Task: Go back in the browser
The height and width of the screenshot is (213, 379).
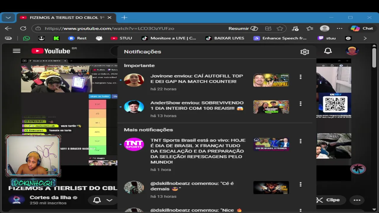Action: coord(8,28)
